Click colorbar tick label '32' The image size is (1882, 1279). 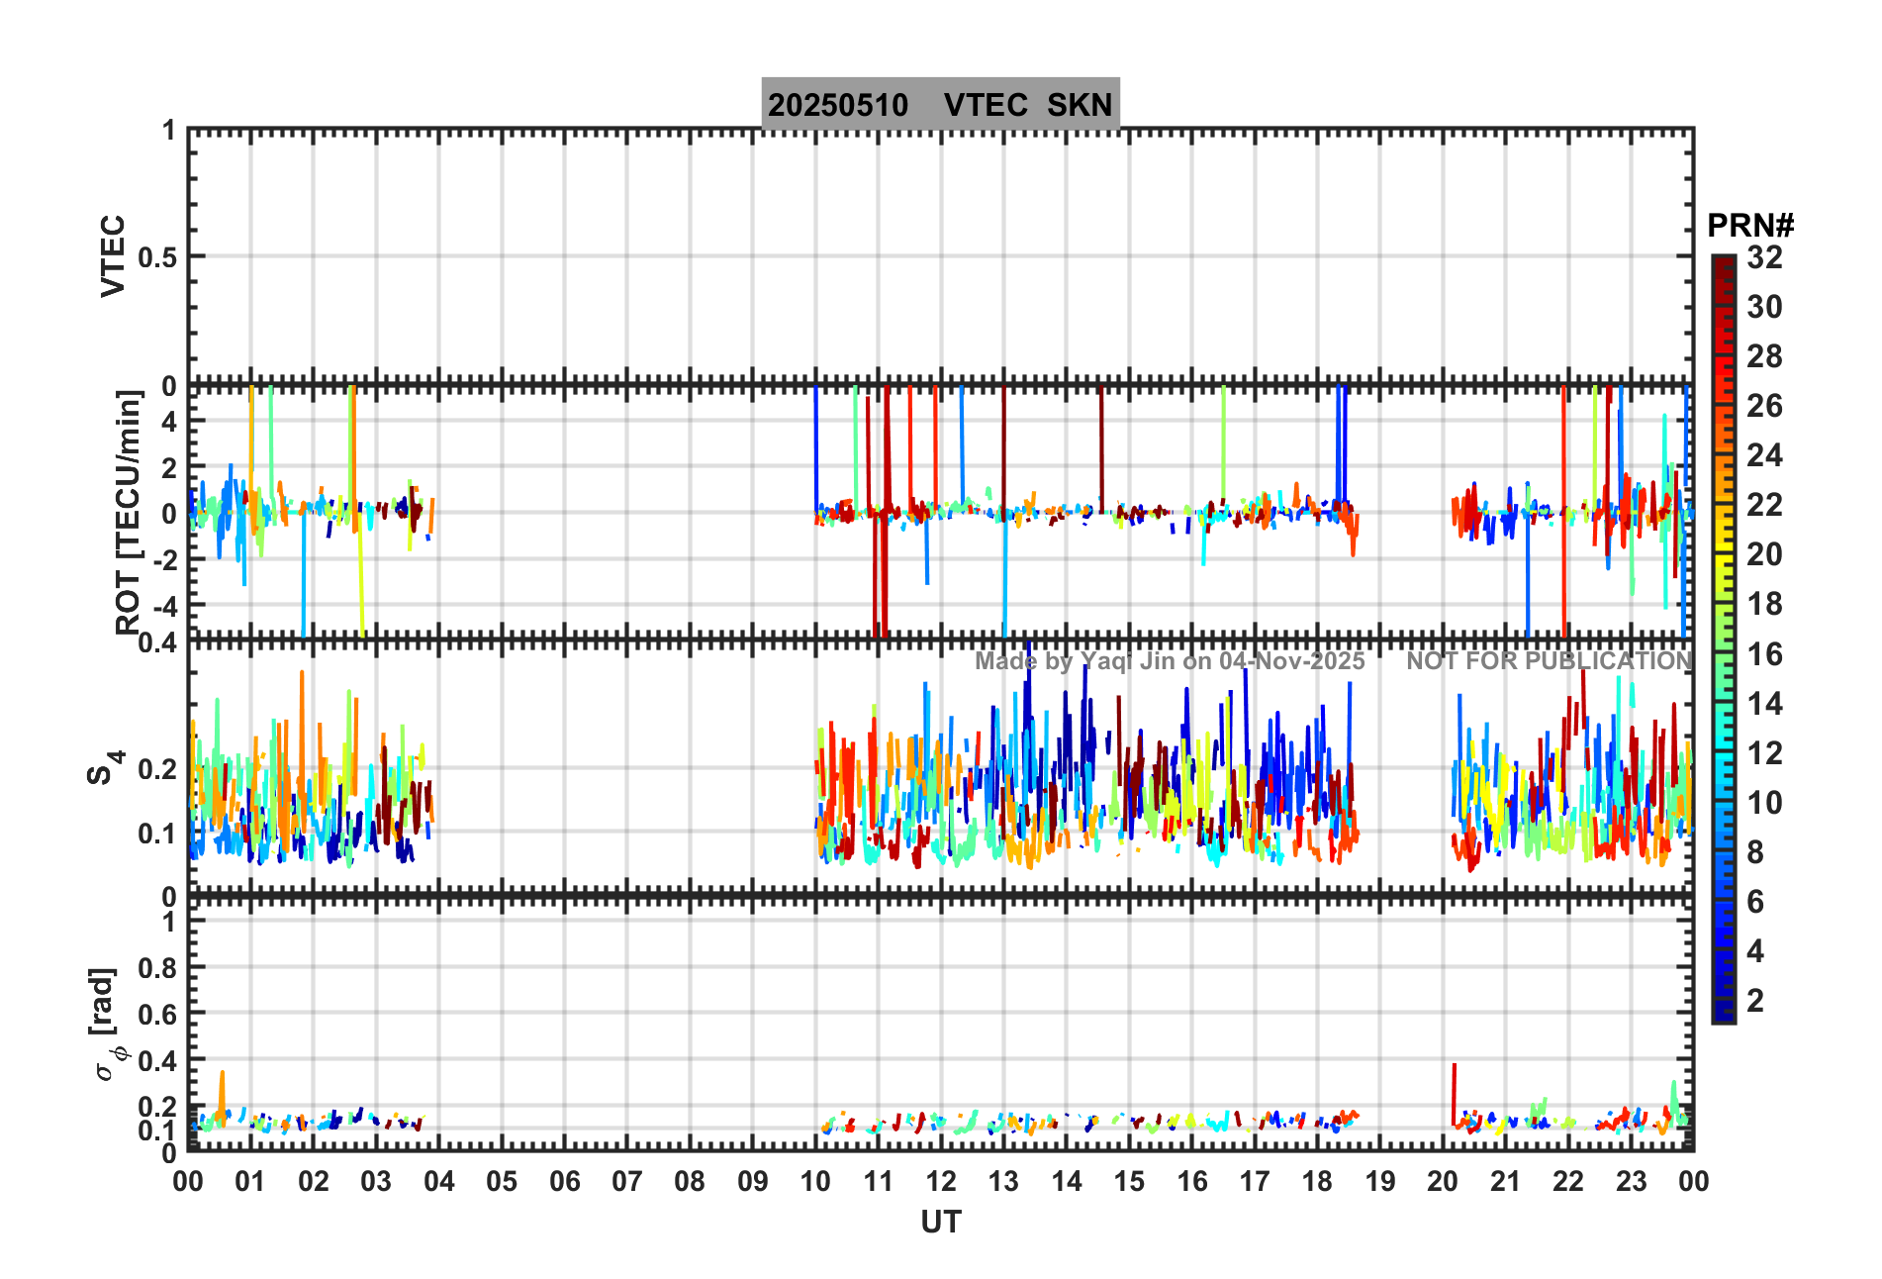(x=1764, y=257)
